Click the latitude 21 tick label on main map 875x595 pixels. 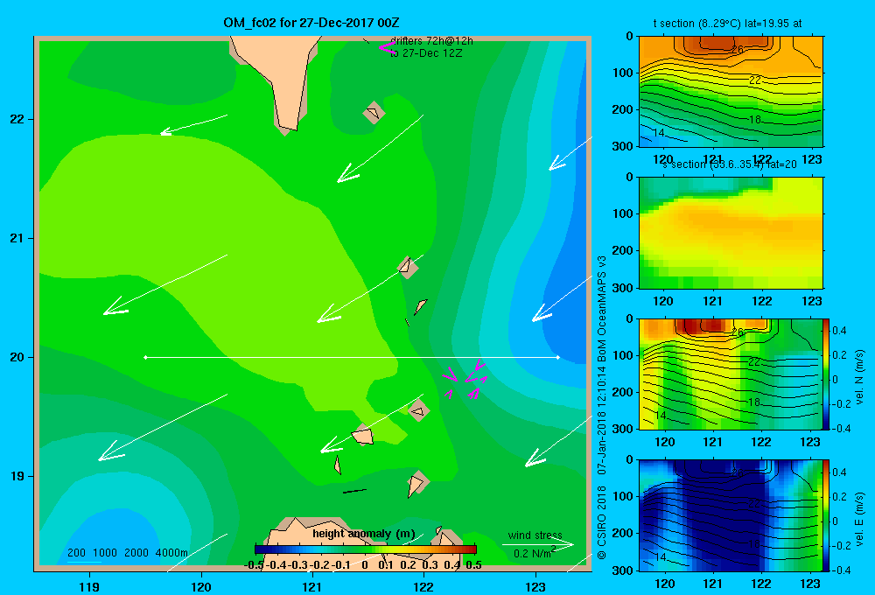click(x=17, y=238)
